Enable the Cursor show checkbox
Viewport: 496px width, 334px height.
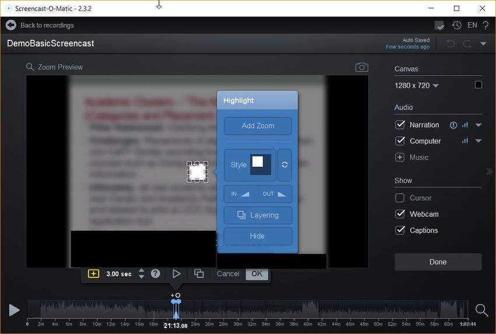pos(400,198)
